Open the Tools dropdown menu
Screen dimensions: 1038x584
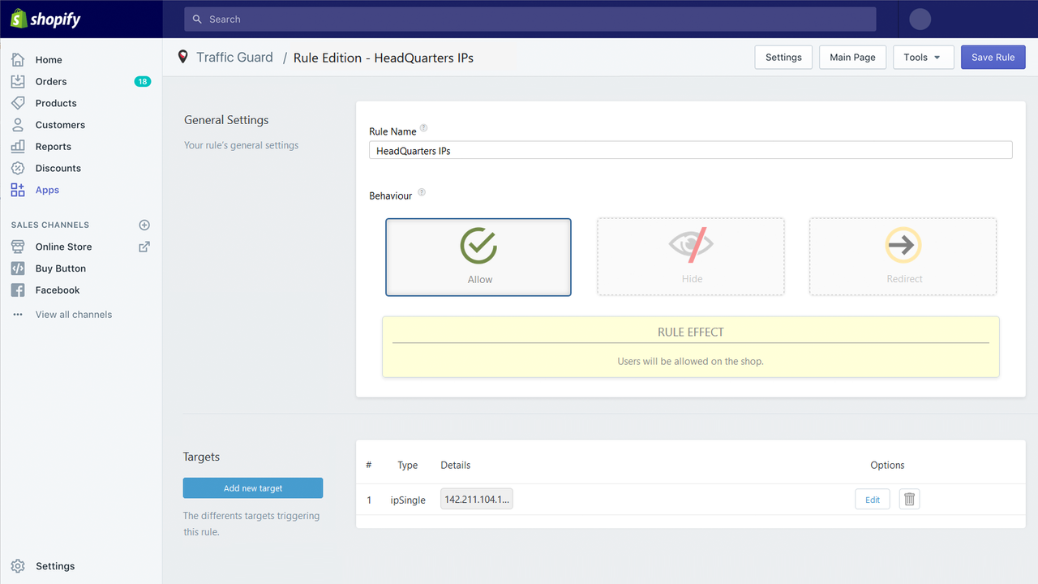click(923, 57)
